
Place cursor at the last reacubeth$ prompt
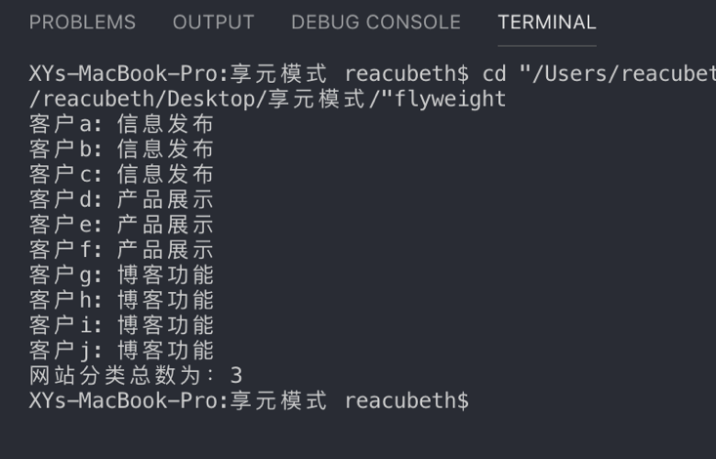[x=406, y=400]
